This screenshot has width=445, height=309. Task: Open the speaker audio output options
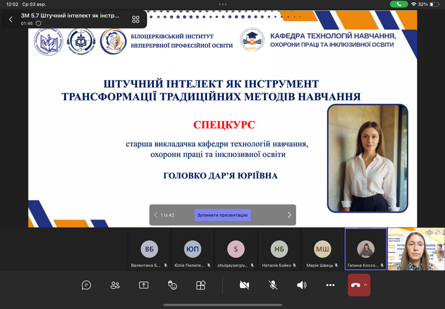pos(302,285)
